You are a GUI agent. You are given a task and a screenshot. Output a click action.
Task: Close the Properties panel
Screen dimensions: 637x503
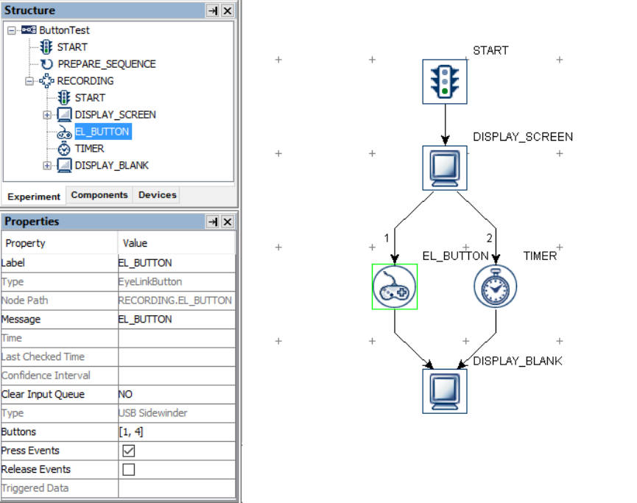pyautogui.click(x=228, y=222)
